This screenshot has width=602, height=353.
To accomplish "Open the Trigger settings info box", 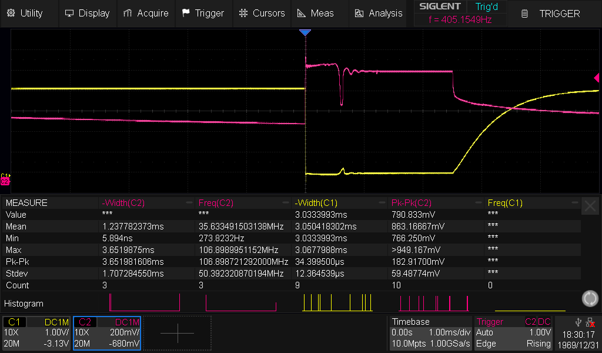I will [514, 333].
